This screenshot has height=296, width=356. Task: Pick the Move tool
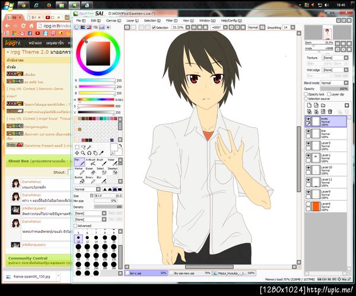tap(77, 153)
